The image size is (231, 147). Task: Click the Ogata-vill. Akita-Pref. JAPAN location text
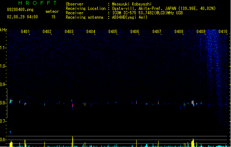pyautogui.click(x=164, y=8)
